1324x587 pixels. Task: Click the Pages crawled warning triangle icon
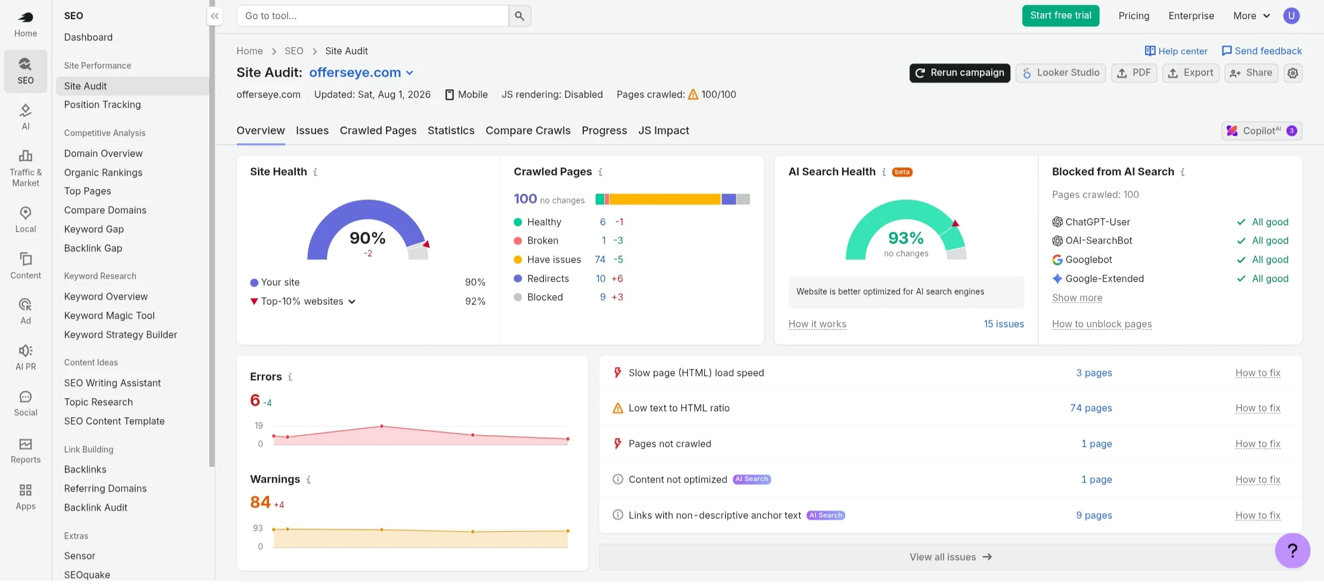pos(693,95)
